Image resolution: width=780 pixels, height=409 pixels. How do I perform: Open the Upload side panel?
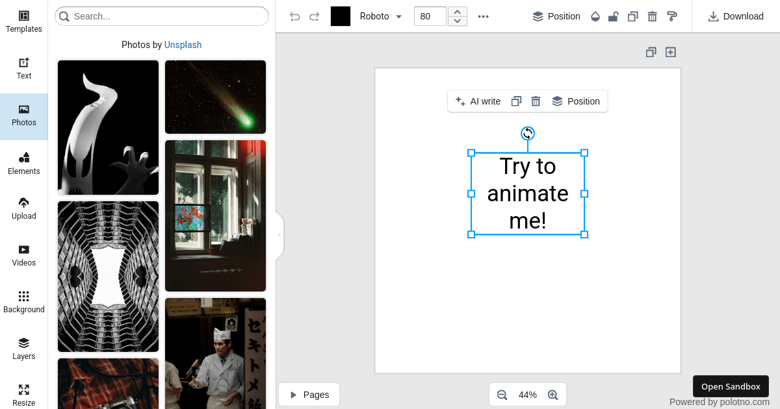pyautogui.click(x=23, y=209)
